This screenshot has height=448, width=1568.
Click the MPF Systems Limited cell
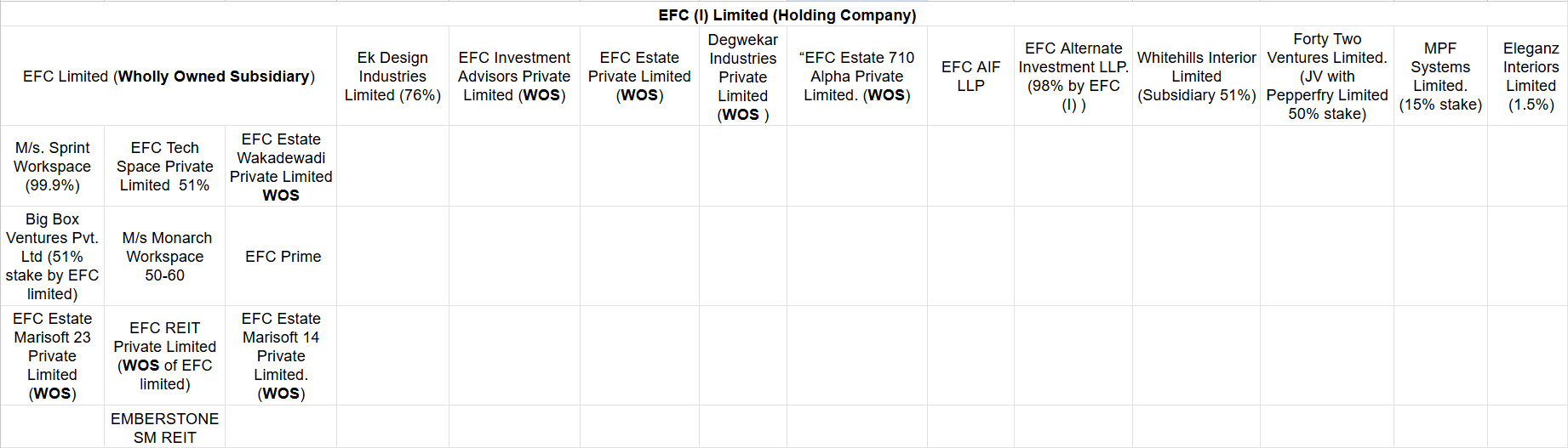click(1440, 77)
